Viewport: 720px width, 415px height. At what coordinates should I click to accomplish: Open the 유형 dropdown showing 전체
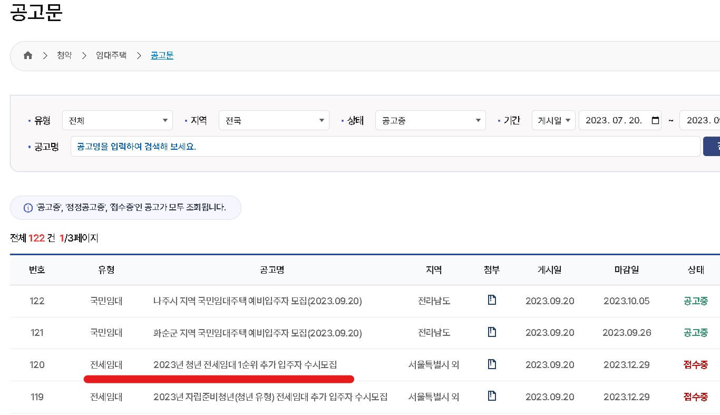(117, 120)
